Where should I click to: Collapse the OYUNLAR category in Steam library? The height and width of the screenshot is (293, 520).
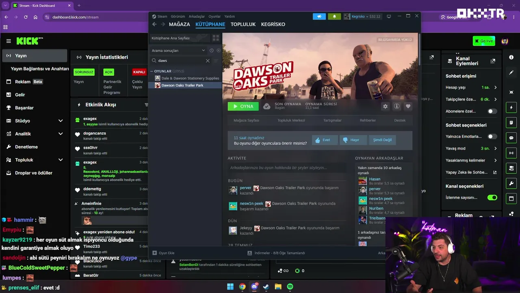click(x=152, y=71)
